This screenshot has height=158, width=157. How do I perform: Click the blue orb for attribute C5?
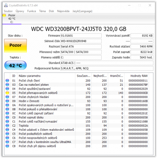7,134
